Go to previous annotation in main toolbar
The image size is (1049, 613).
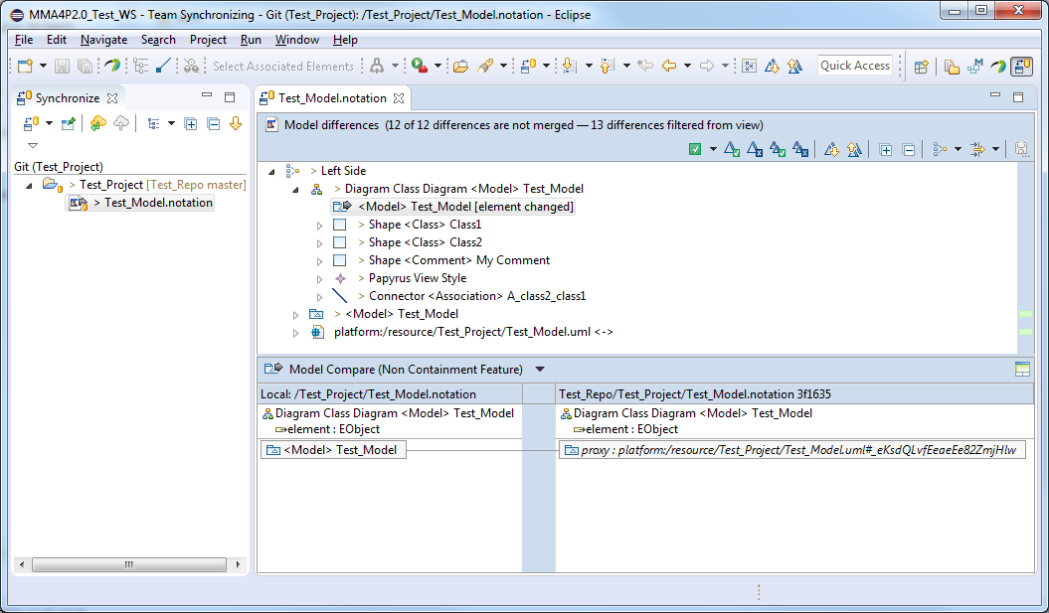(x=607, y=66)
